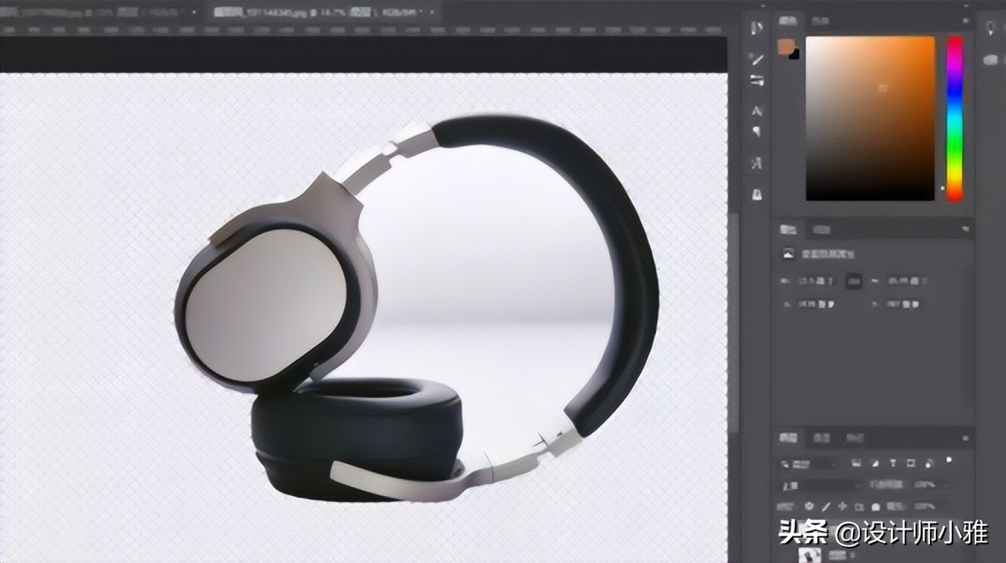Toggle the width-height link in Properties

tap(852, 281)
